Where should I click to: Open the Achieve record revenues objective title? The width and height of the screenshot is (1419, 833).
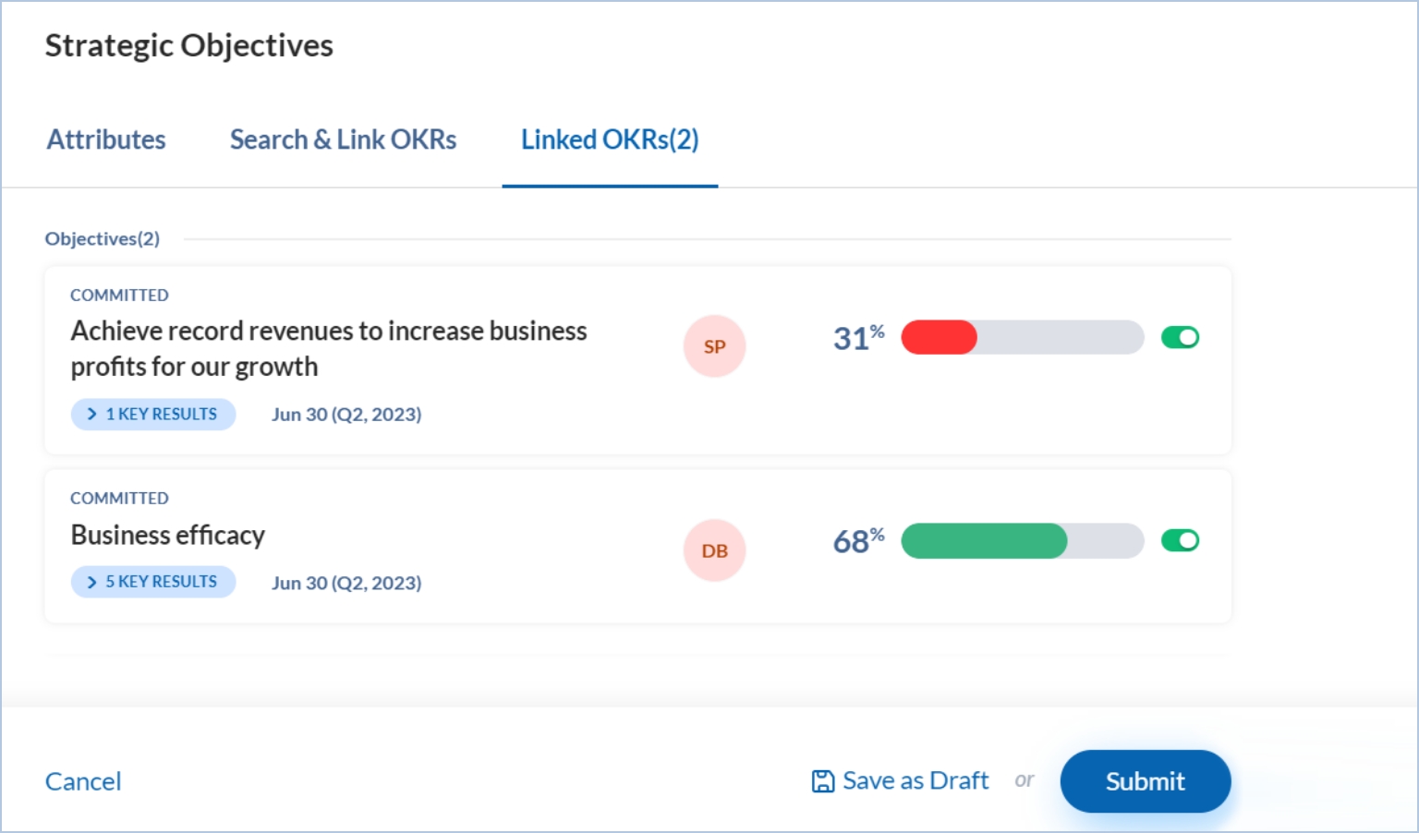pos(328,348)
